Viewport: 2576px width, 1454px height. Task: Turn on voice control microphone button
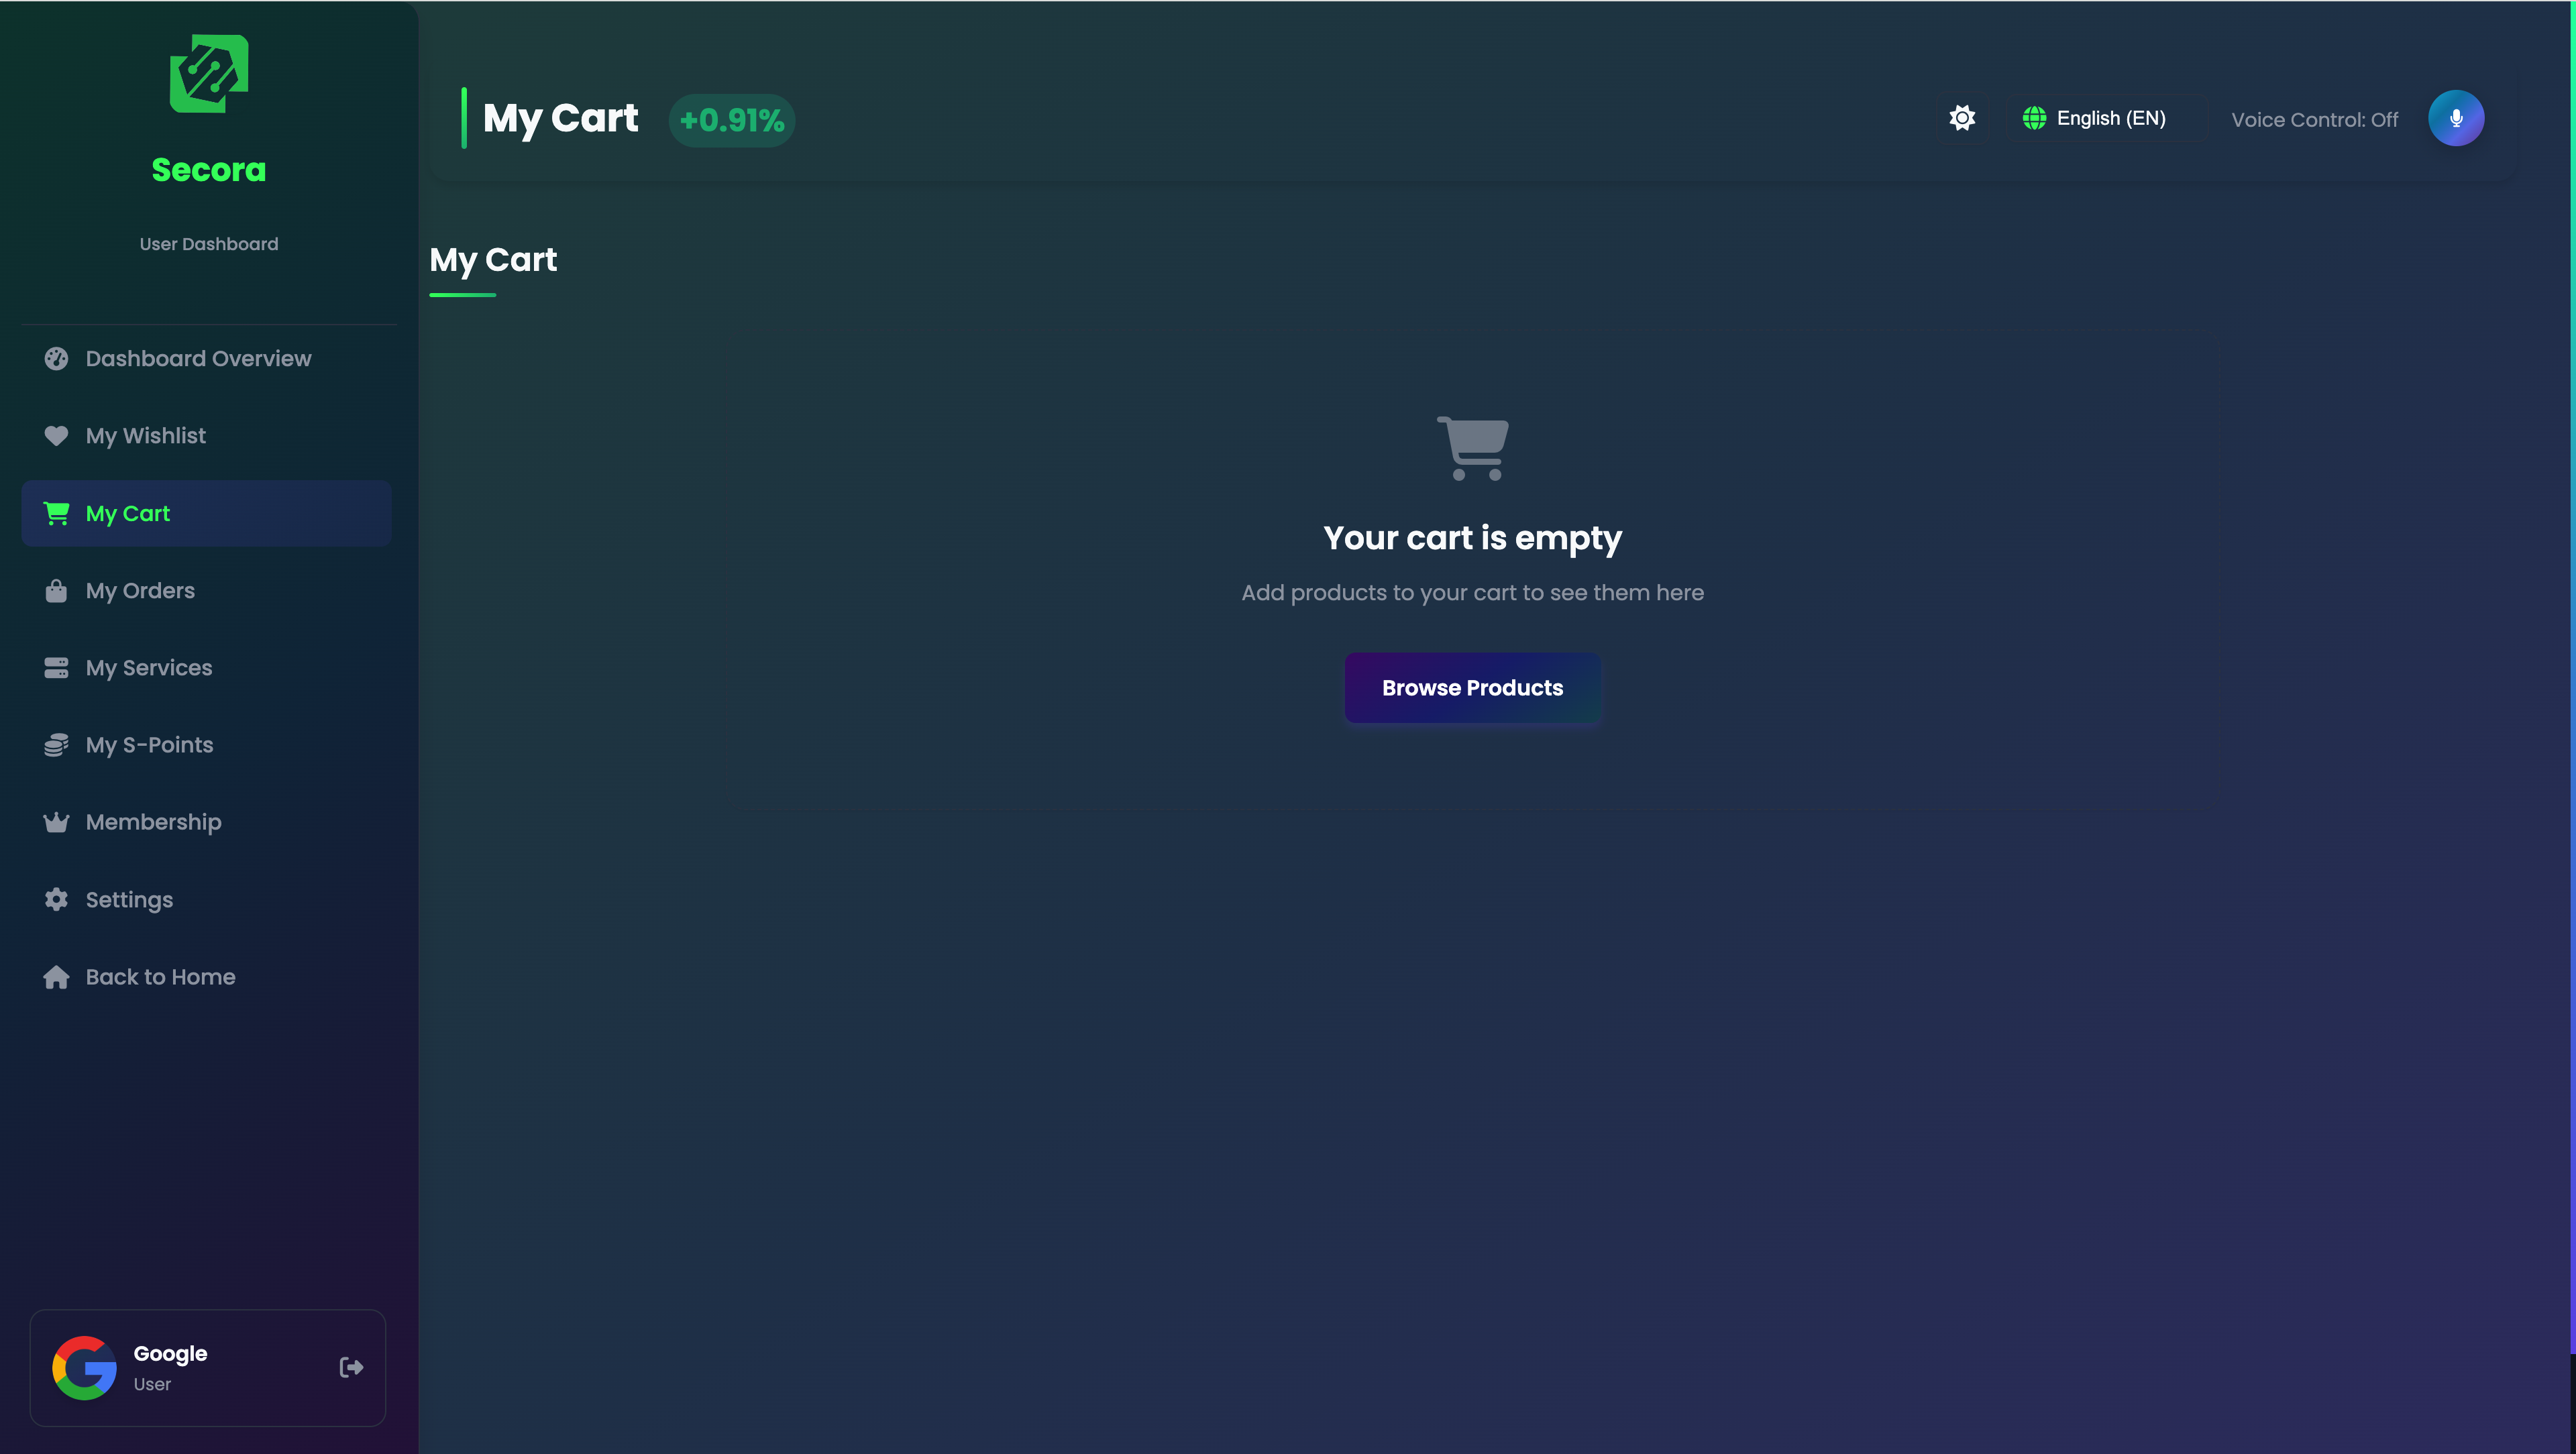pos(2455,118)
